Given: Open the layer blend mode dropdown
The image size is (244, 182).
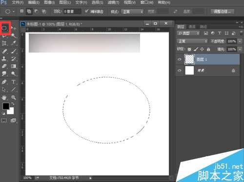Looking at the screenshot, I should (x=192, y=41).
